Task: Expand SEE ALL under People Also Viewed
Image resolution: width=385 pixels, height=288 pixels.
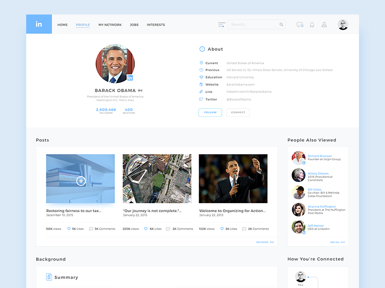Action: (334, 242)
